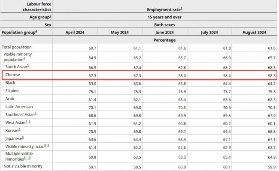Open footnote 8 beside Japanese

[x=23, y=138]
